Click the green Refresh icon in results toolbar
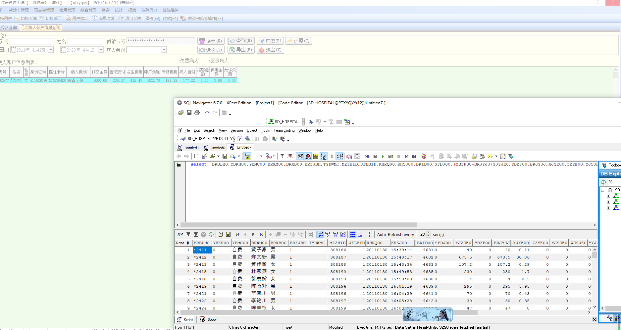The height and width of the screenshot is (330, 621). pos(211,234)
